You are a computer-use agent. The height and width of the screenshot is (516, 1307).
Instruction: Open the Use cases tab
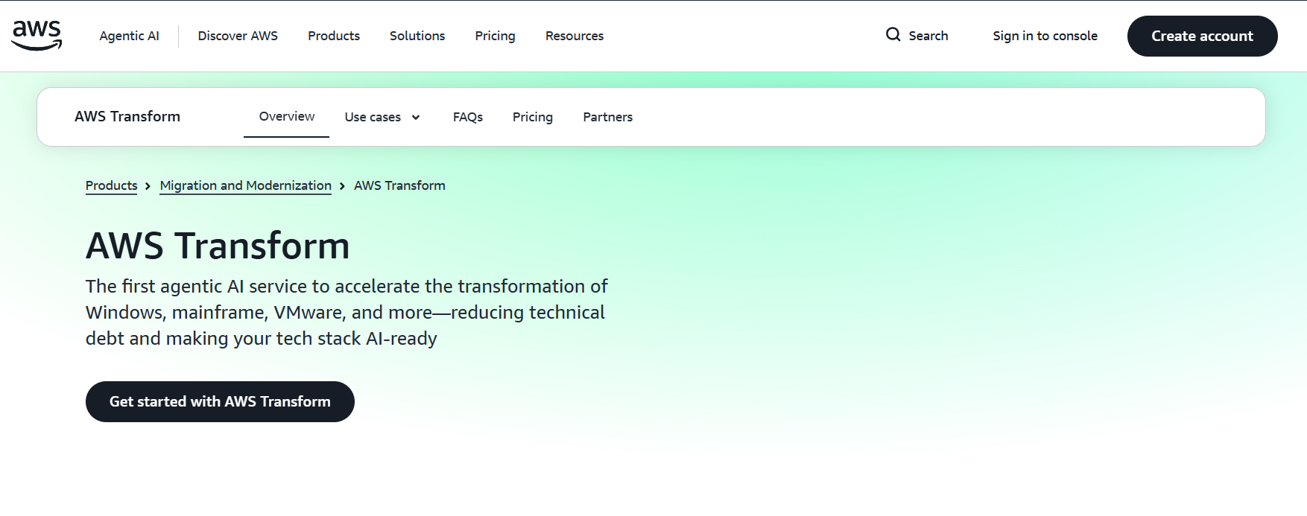point(373,118)
